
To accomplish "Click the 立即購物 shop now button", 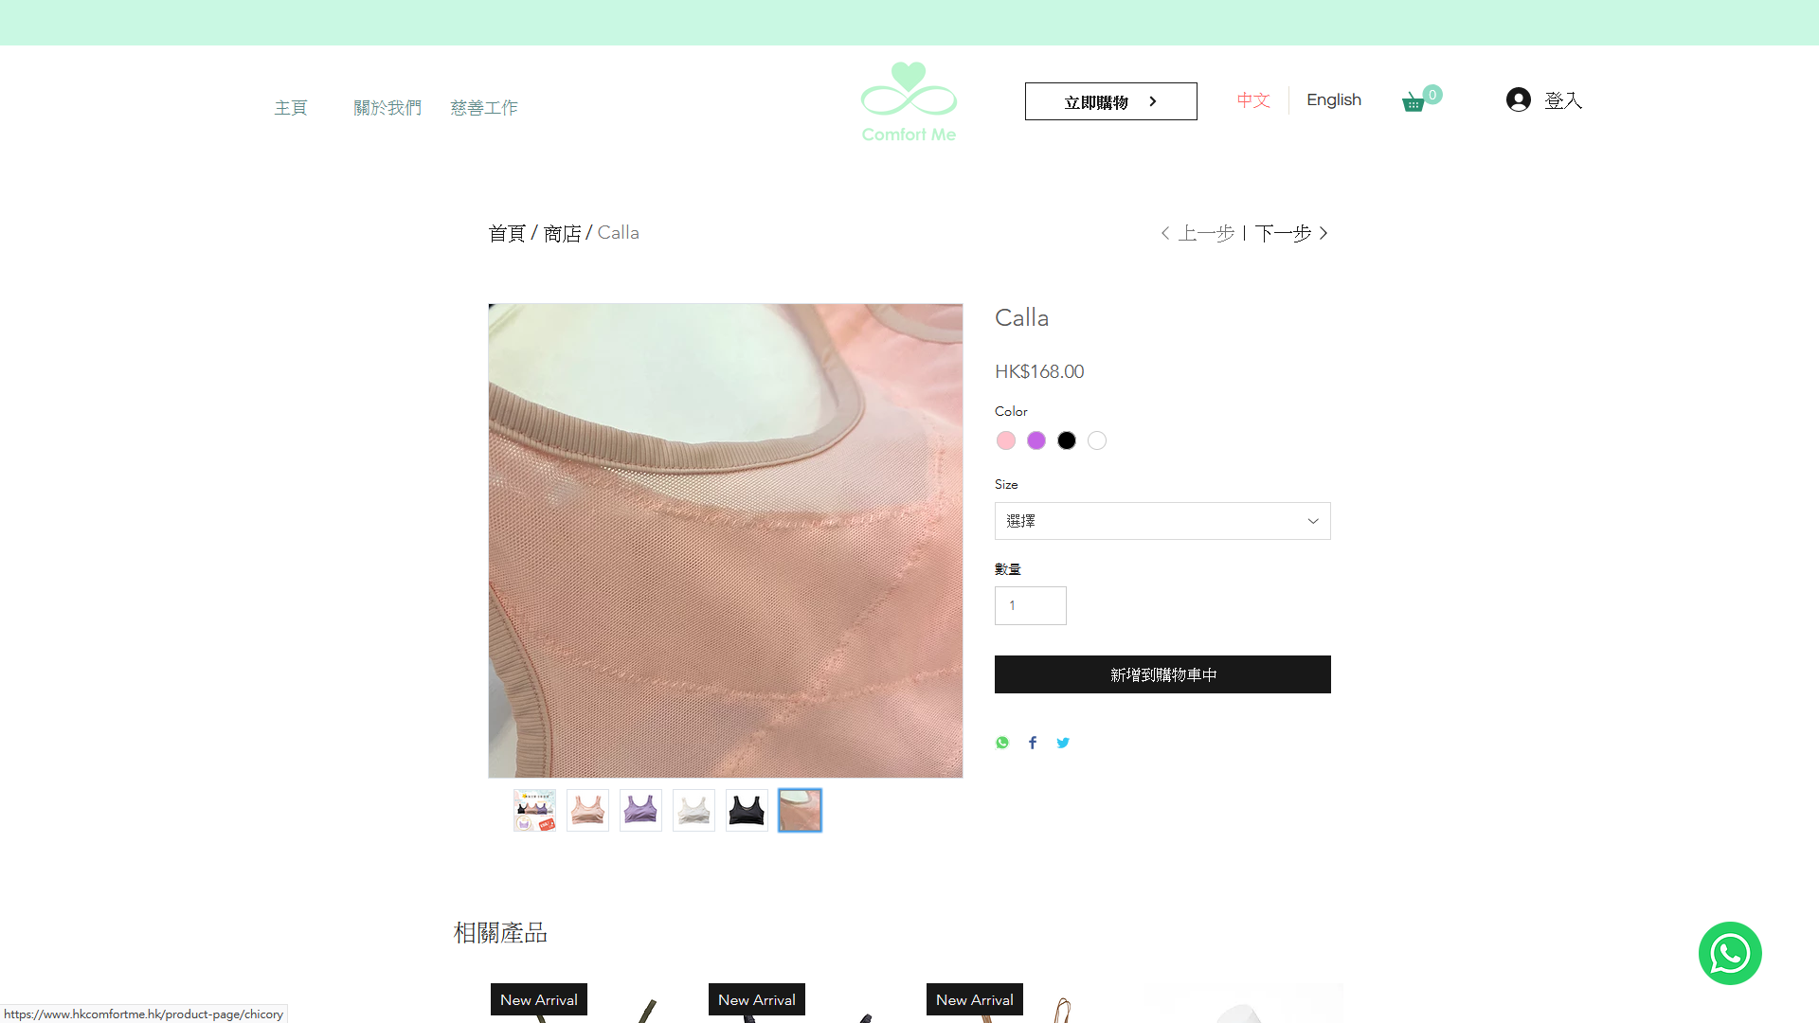I will (1111, 101).
